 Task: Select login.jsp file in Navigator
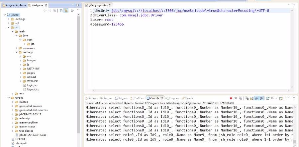coord(30,85)
